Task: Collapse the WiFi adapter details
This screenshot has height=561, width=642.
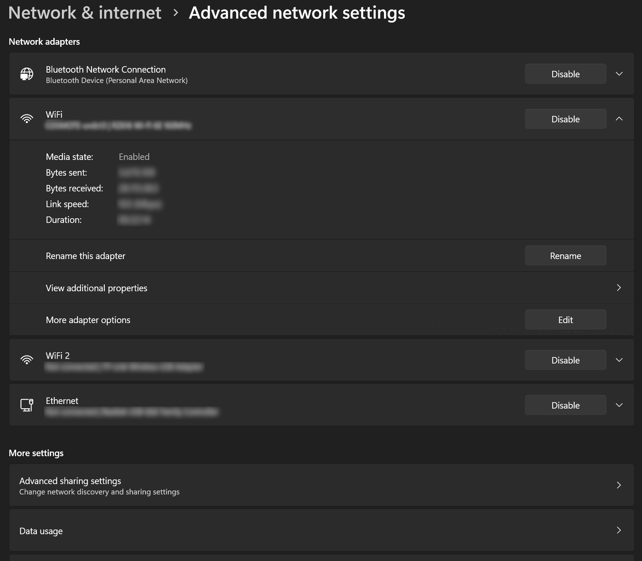Action: tap(619, 119)
